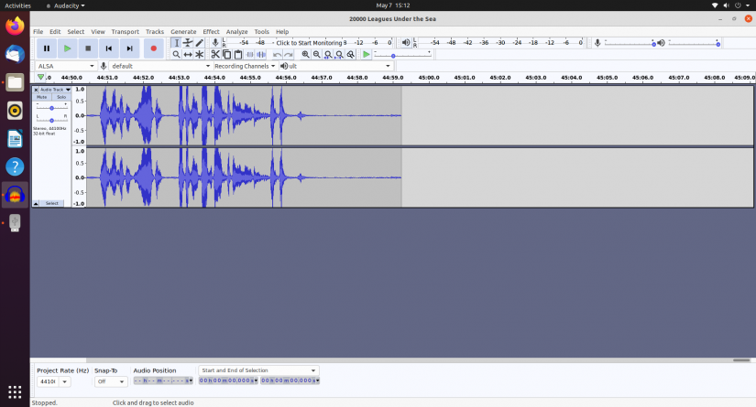
Task: Open the ALSA audio host dropdown
Action: coord(66,66)
